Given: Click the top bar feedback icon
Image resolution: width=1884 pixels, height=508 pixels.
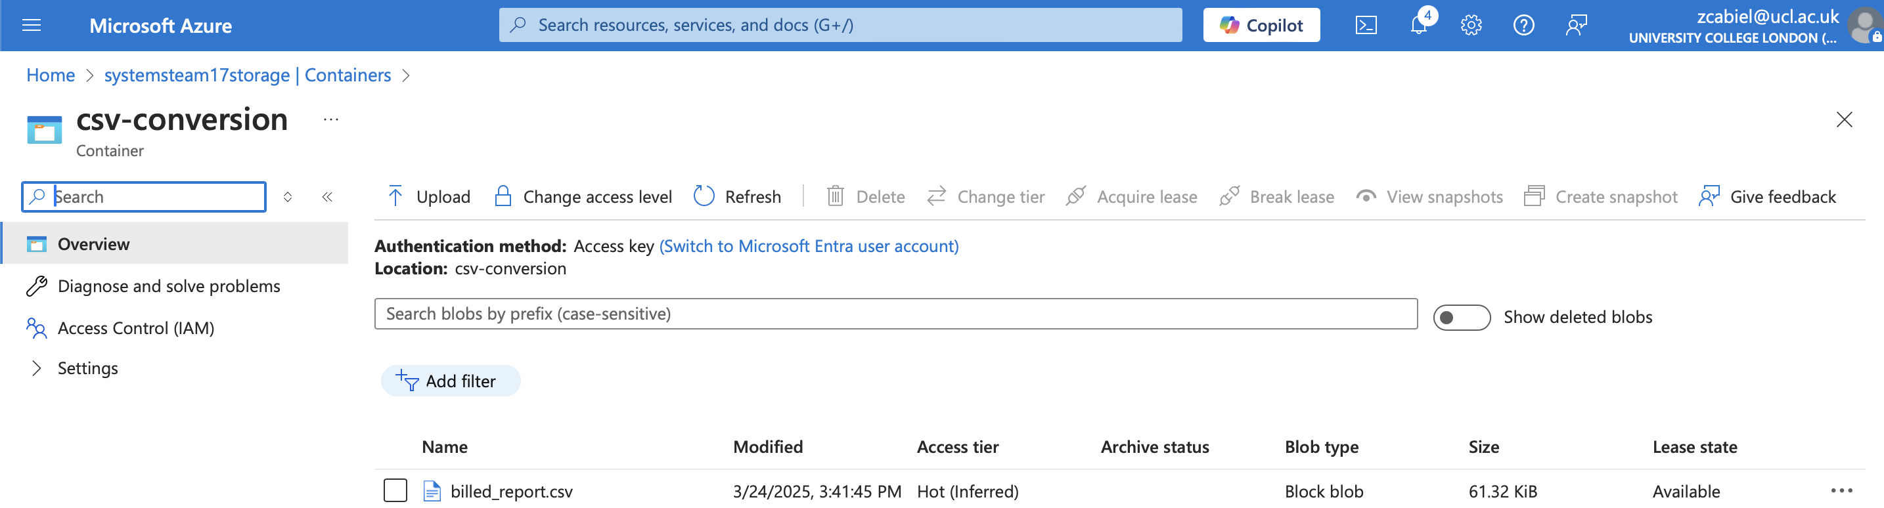Looking at the screenshot, I should pos(1576,26).
